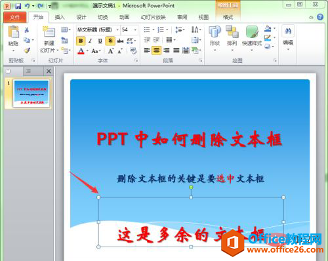The height and width of the screenshot is (261, 328).
Task: Click the Reset slide icon
Action: pyautogui.click(x=64, y=40)
